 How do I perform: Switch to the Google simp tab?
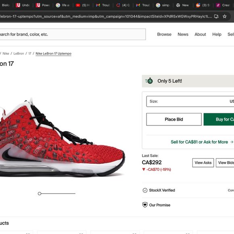pos(163,5)
